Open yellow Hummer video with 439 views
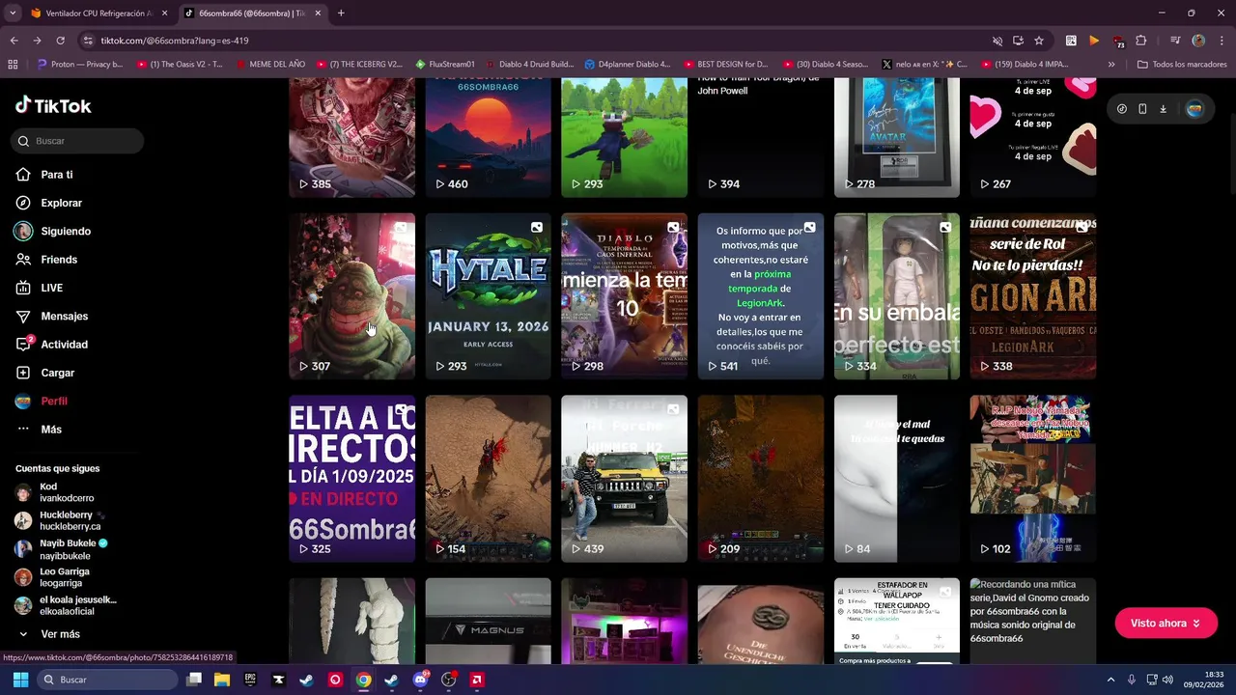The width and height of the screenshot is (1236, 695). point(624,479)
